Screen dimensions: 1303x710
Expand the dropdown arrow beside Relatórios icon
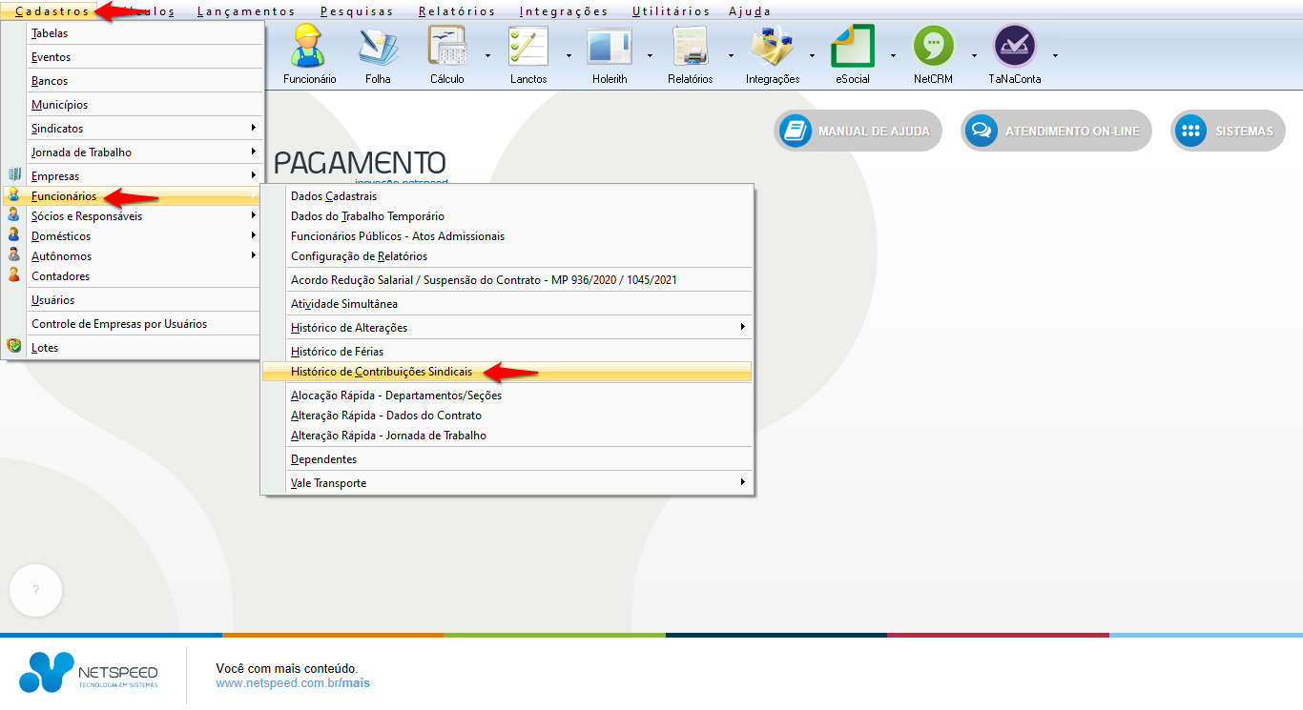pyautogui.click(x=731, y=55)
